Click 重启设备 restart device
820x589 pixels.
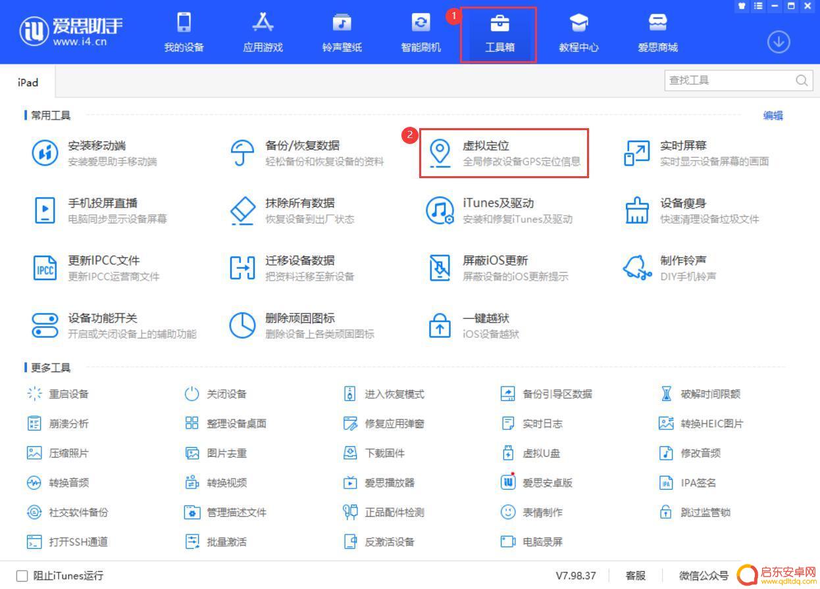(58, 394)
